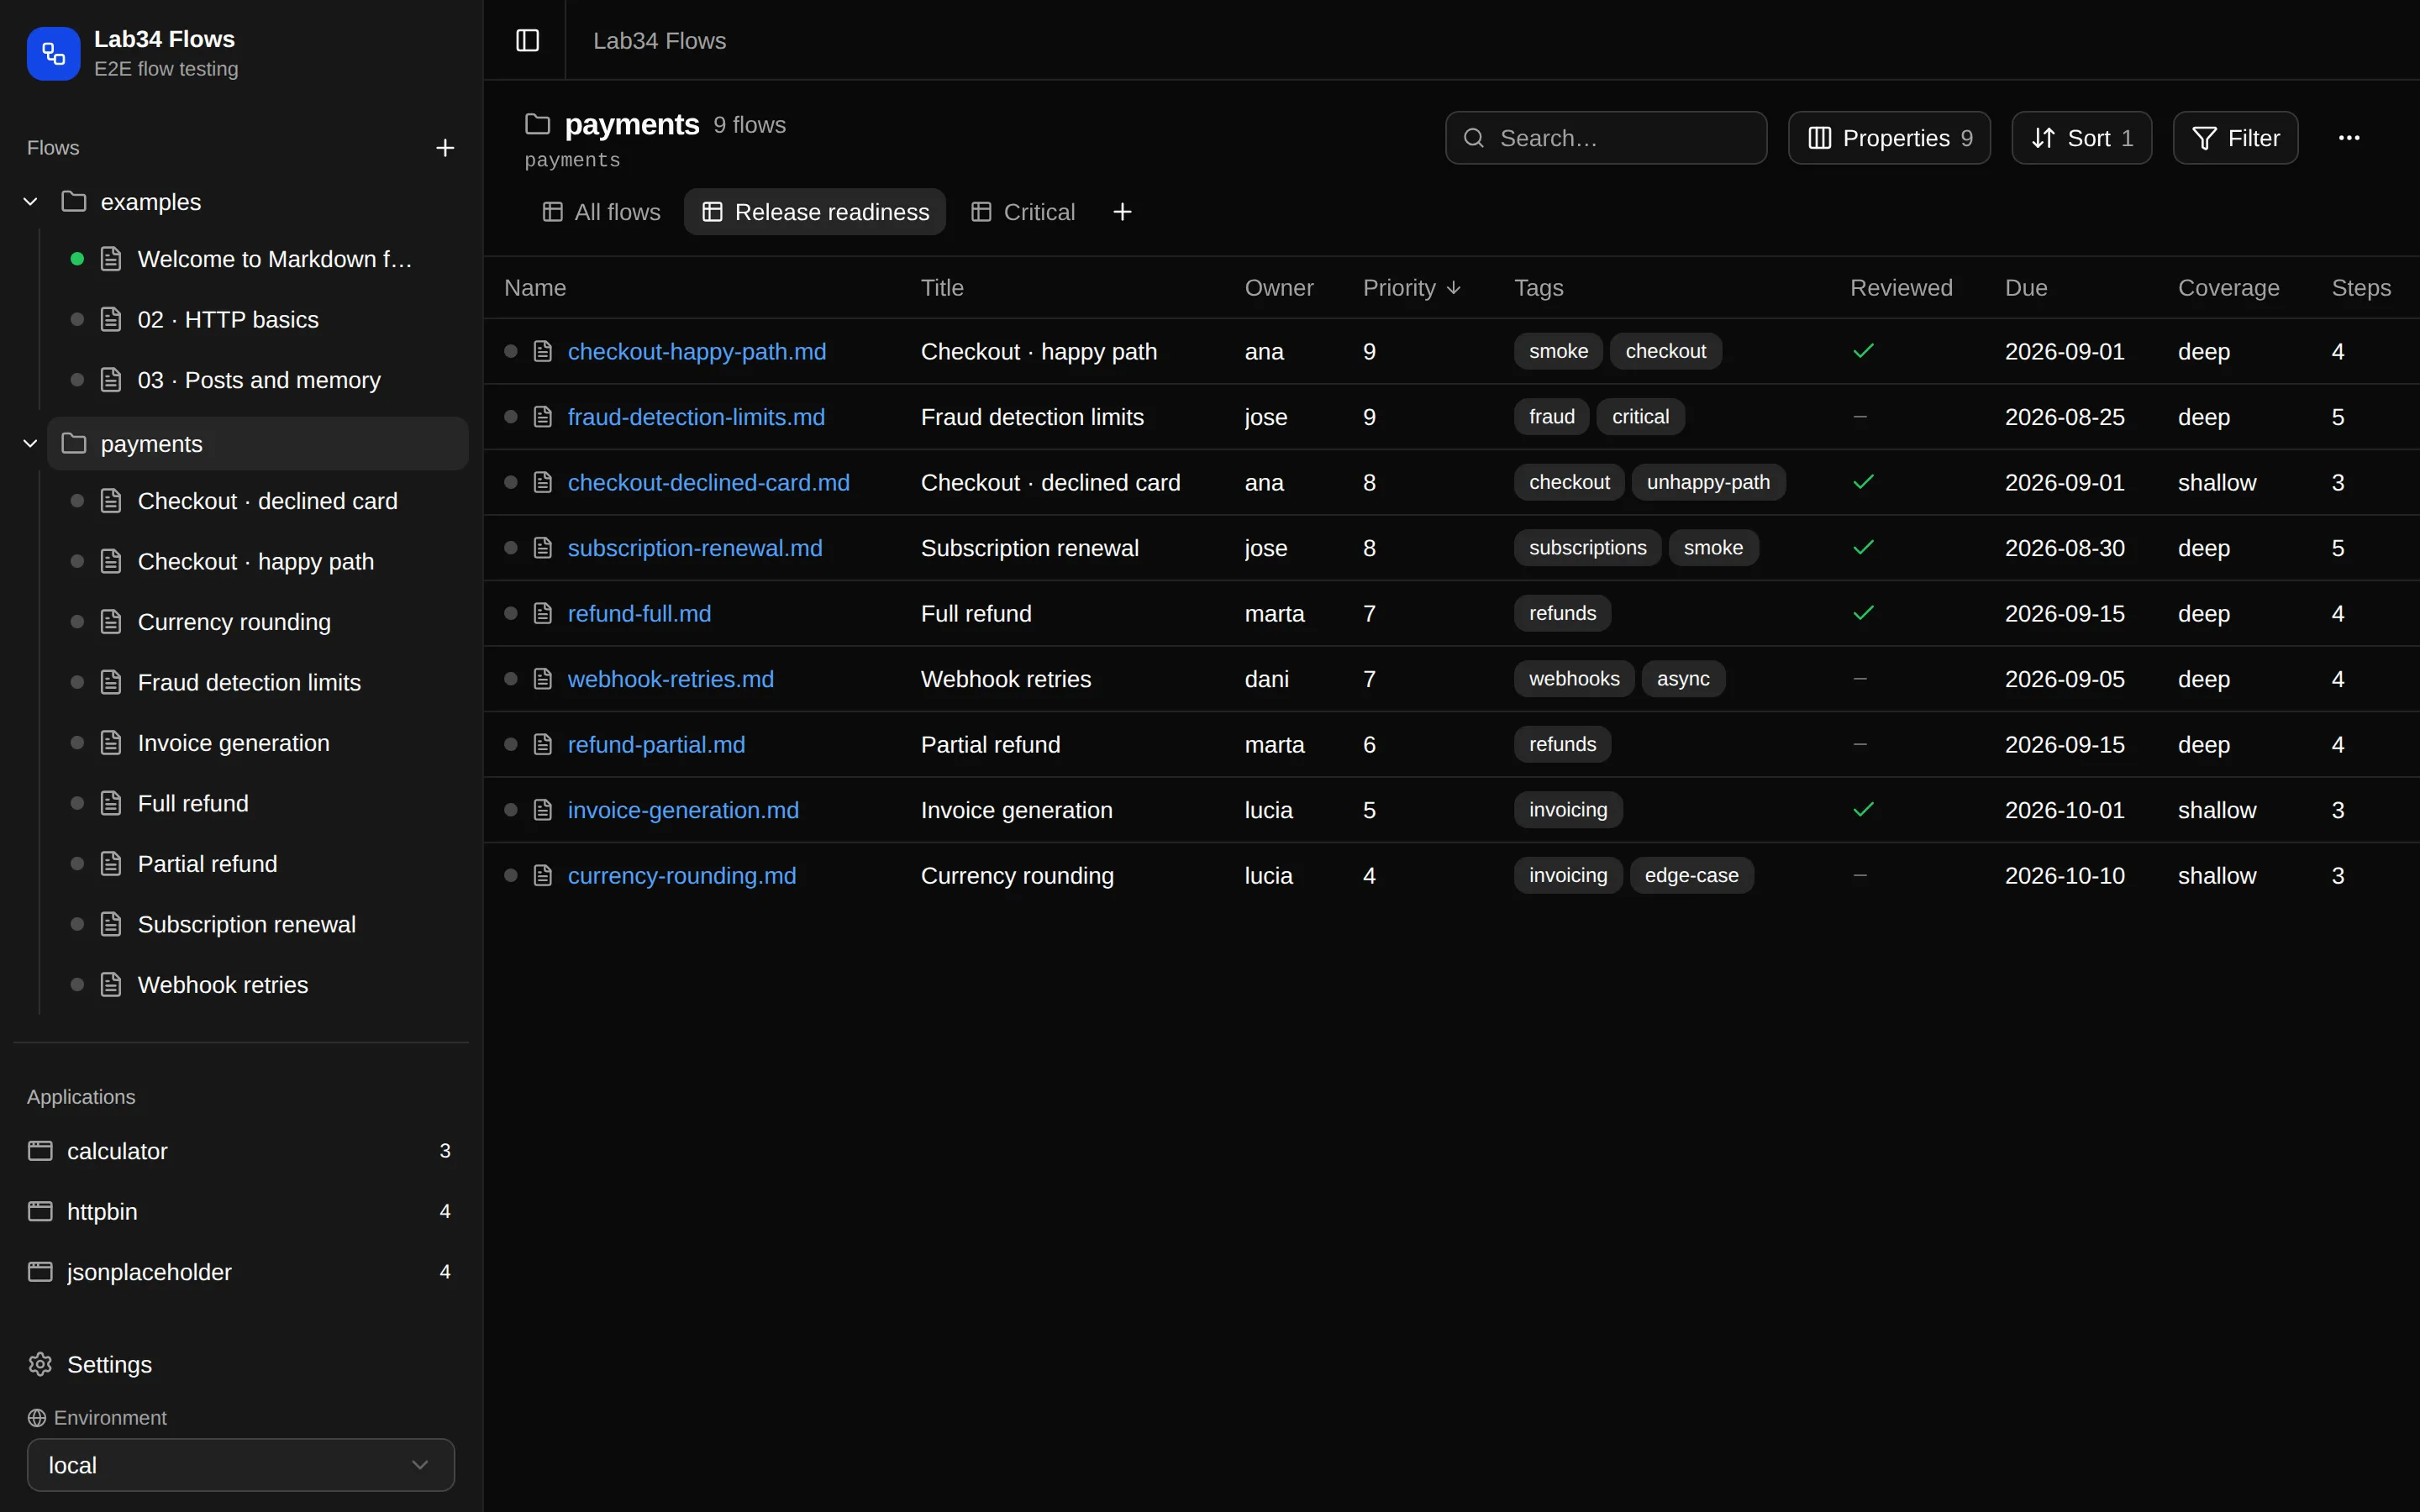This screenshot has height=1512, width=2420.
Task: Toggle the sidebar panel icon
Action: click(527, 40)
